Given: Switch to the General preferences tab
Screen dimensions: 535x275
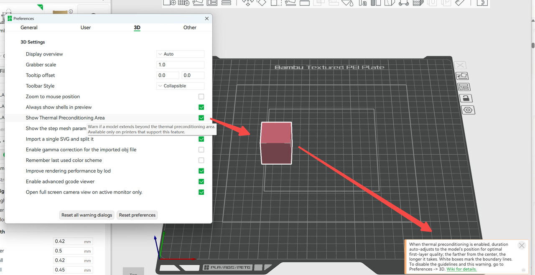Looking at the screenshot, I should click(x=29, y=28).
